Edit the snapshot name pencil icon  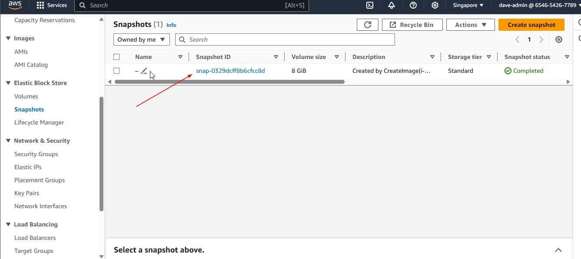point(144,71)
